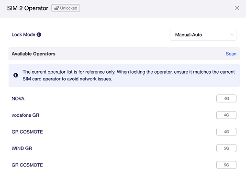Click the Lock Mode info icon
The height and width of the screenshot is (179, 246).
coord(39,34)
